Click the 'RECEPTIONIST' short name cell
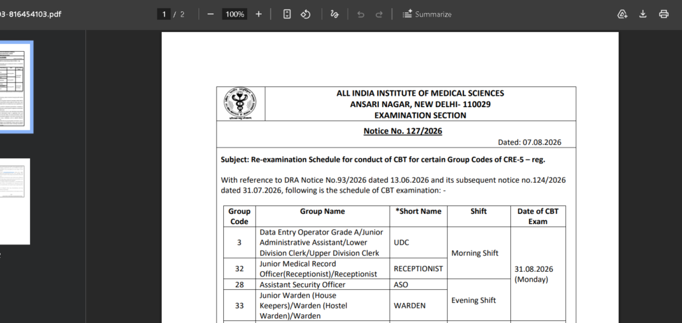Viewport: 682px width, 323px height. point(418,269)
